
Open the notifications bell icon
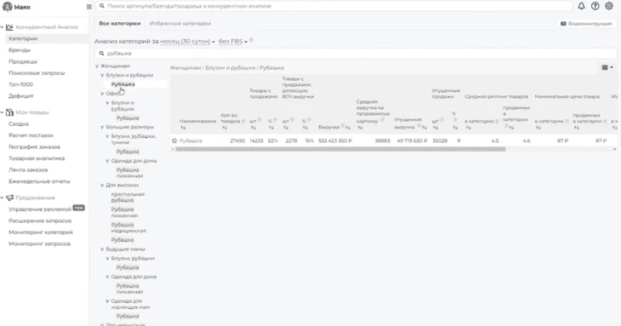coord(581,6)
